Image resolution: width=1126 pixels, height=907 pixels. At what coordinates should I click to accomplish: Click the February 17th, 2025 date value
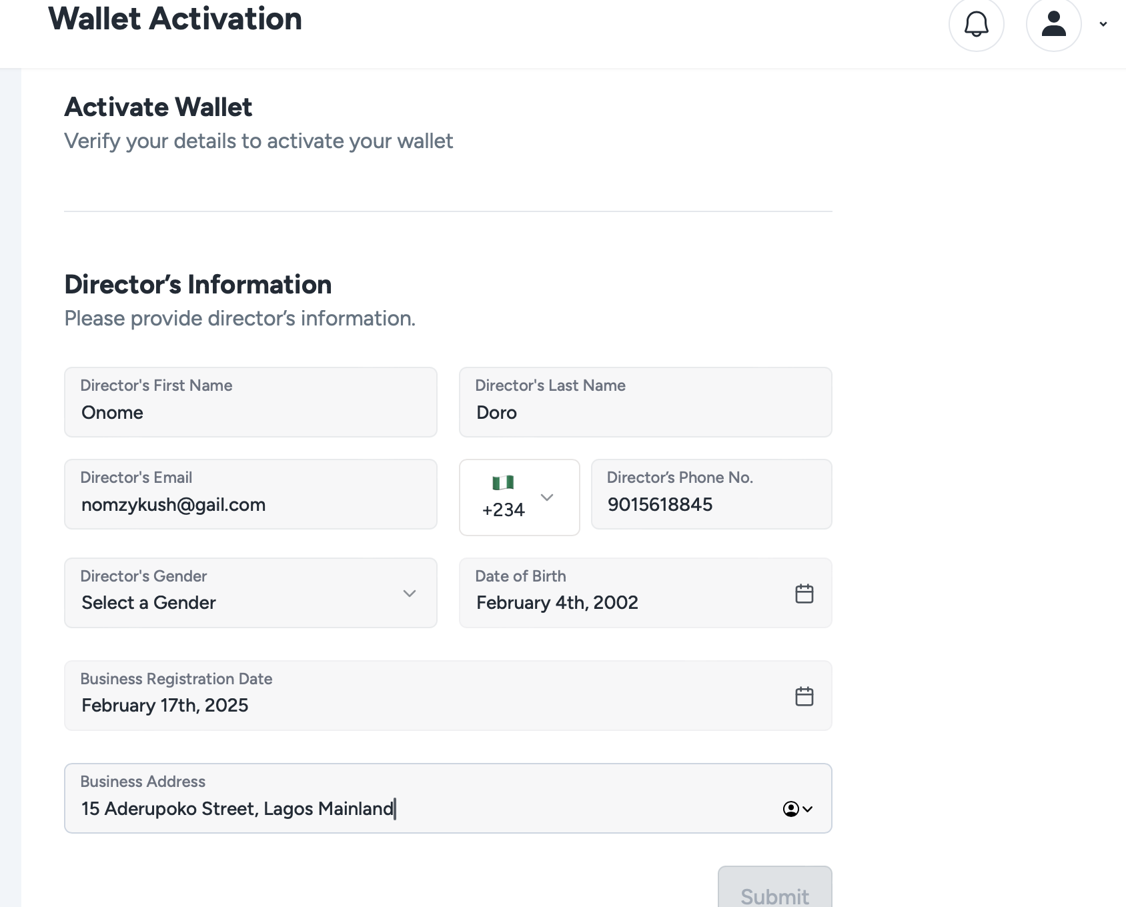pos(165,706)
